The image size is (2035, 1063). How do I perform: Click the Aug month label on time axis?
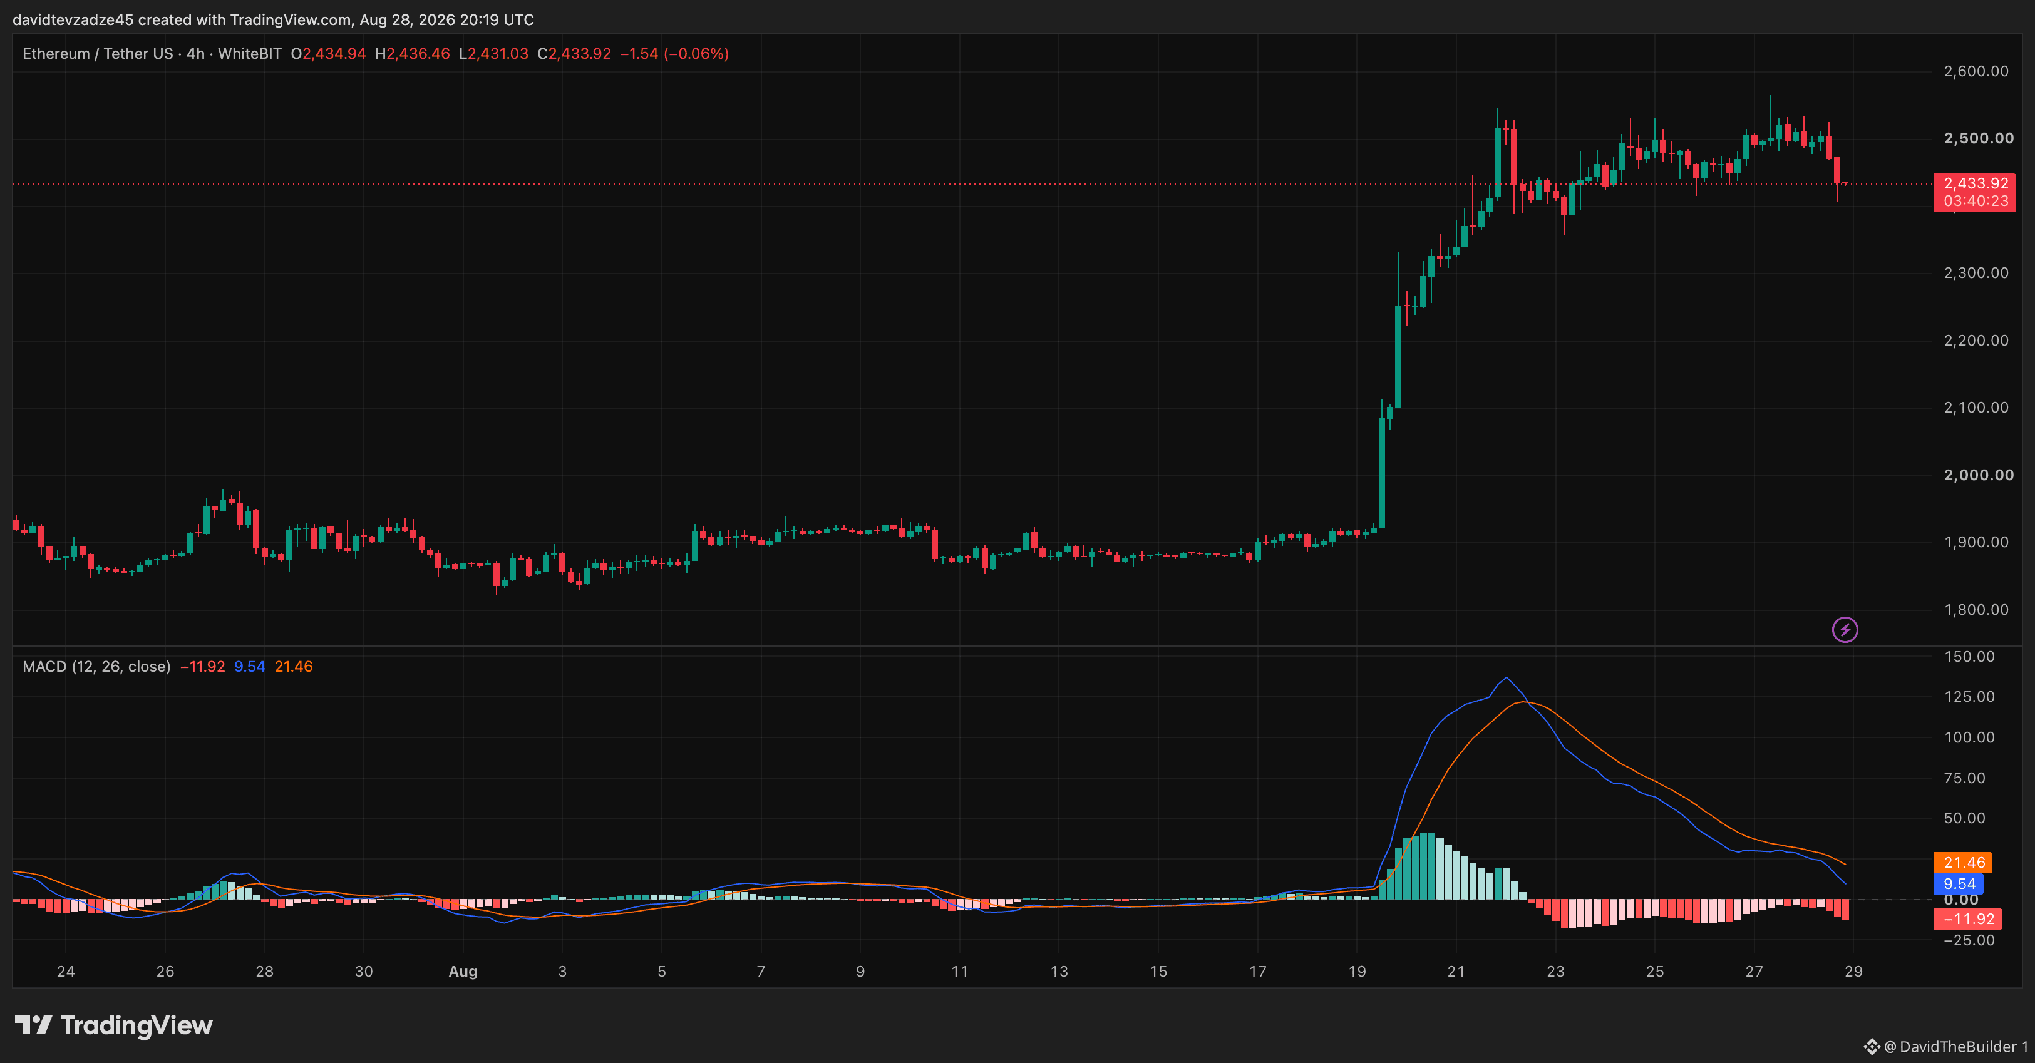(463, 972)
